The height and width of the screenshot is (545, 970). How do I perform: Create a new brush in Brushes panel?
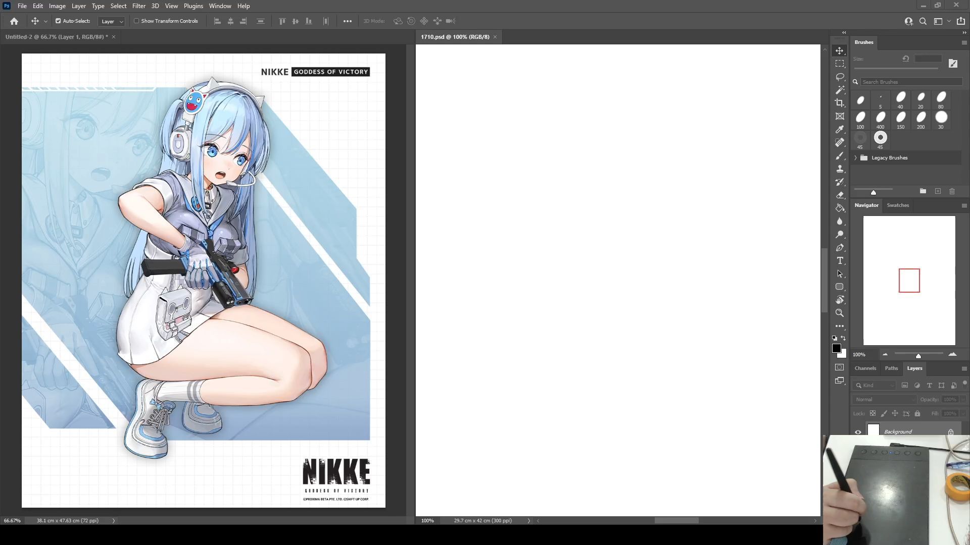point(938,191)
